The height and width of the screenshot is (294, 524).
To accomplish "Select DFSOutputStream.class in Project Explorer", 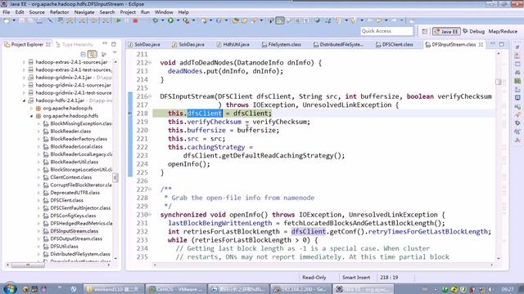I will [x=76, y=238].
